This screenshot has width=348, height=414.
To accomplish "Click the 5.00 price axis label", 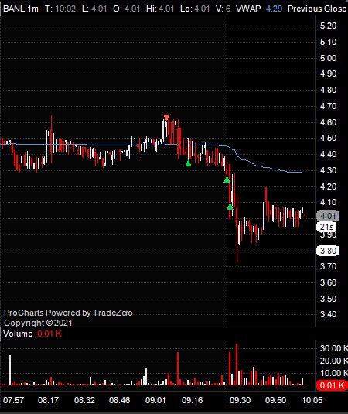I will (328, 58).
